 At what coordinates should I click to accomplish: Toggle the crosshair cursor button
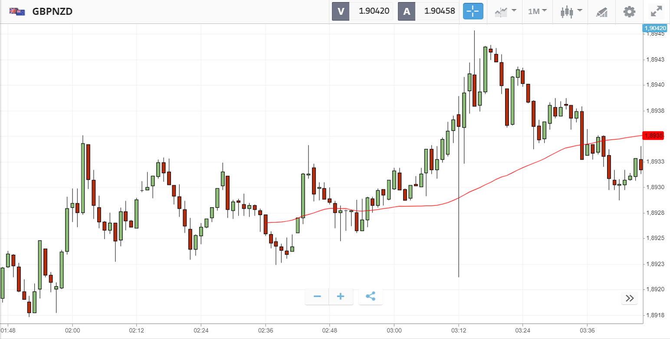(x=473, y=11)
